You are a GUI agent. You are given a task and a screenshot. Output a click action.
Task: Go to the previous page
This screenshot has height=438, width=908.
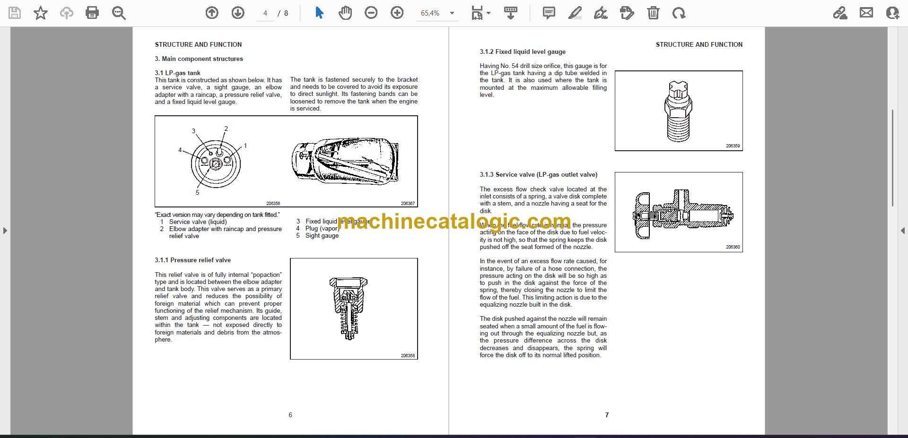point(212,13)
